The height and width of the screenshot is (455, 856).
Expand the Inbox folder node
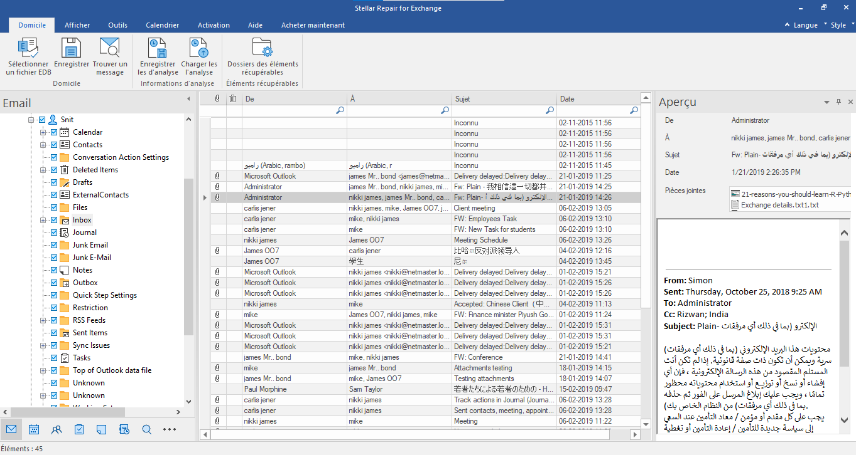click(x=43, y=220)
